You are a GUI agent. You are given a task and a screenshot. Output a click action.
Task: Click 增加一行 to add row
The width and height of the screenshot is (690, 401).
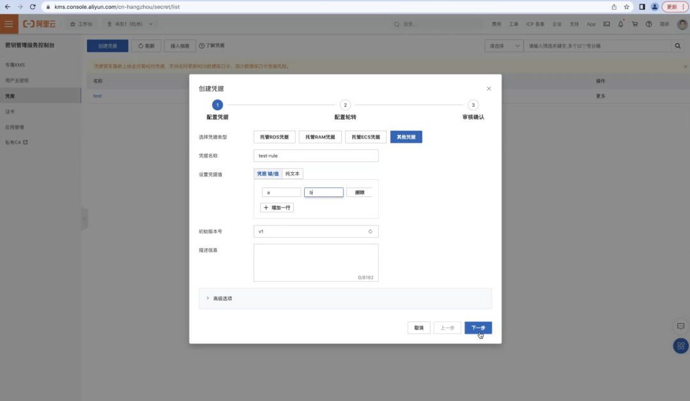277,207
